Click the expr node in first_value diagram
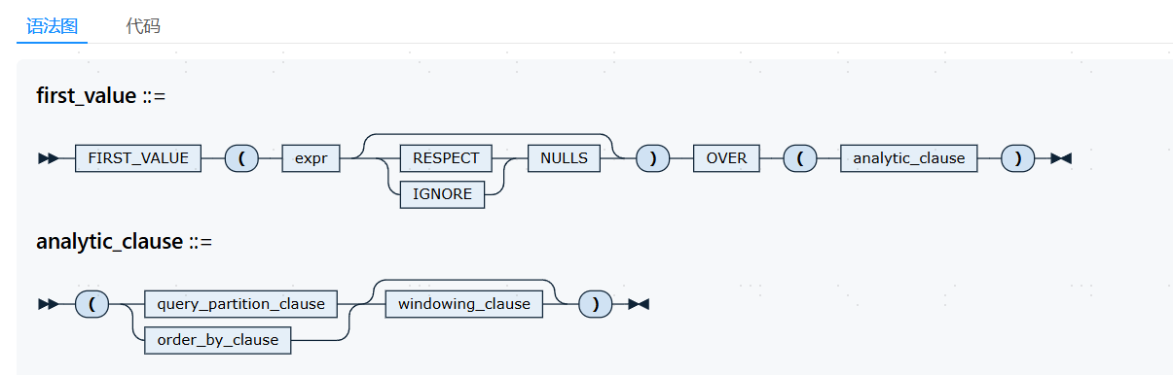Image resolution: width=1173 pixels, height=375 pixels. tap(311, 157)
